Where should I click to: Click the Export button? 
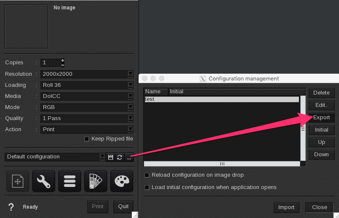coord(322,118)
